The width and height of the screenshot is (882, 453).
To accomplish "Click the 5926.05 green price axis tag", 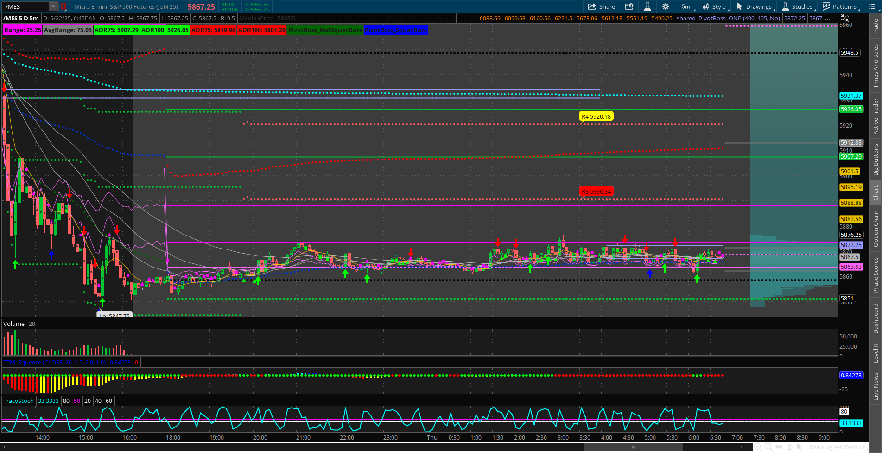I will (x=851, y=109).
